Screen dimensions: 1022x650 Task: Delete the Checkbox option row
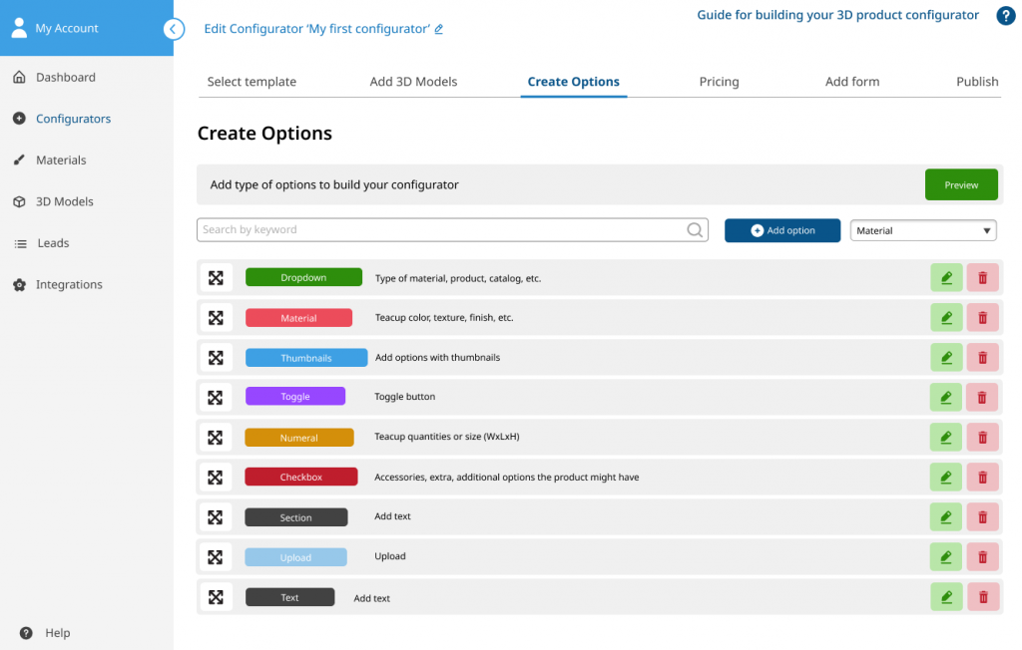tap(982, 478)
